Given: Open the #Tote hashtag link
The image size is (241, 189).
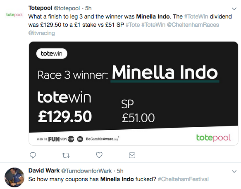Looking at the screenshot, I should (133, 25).
